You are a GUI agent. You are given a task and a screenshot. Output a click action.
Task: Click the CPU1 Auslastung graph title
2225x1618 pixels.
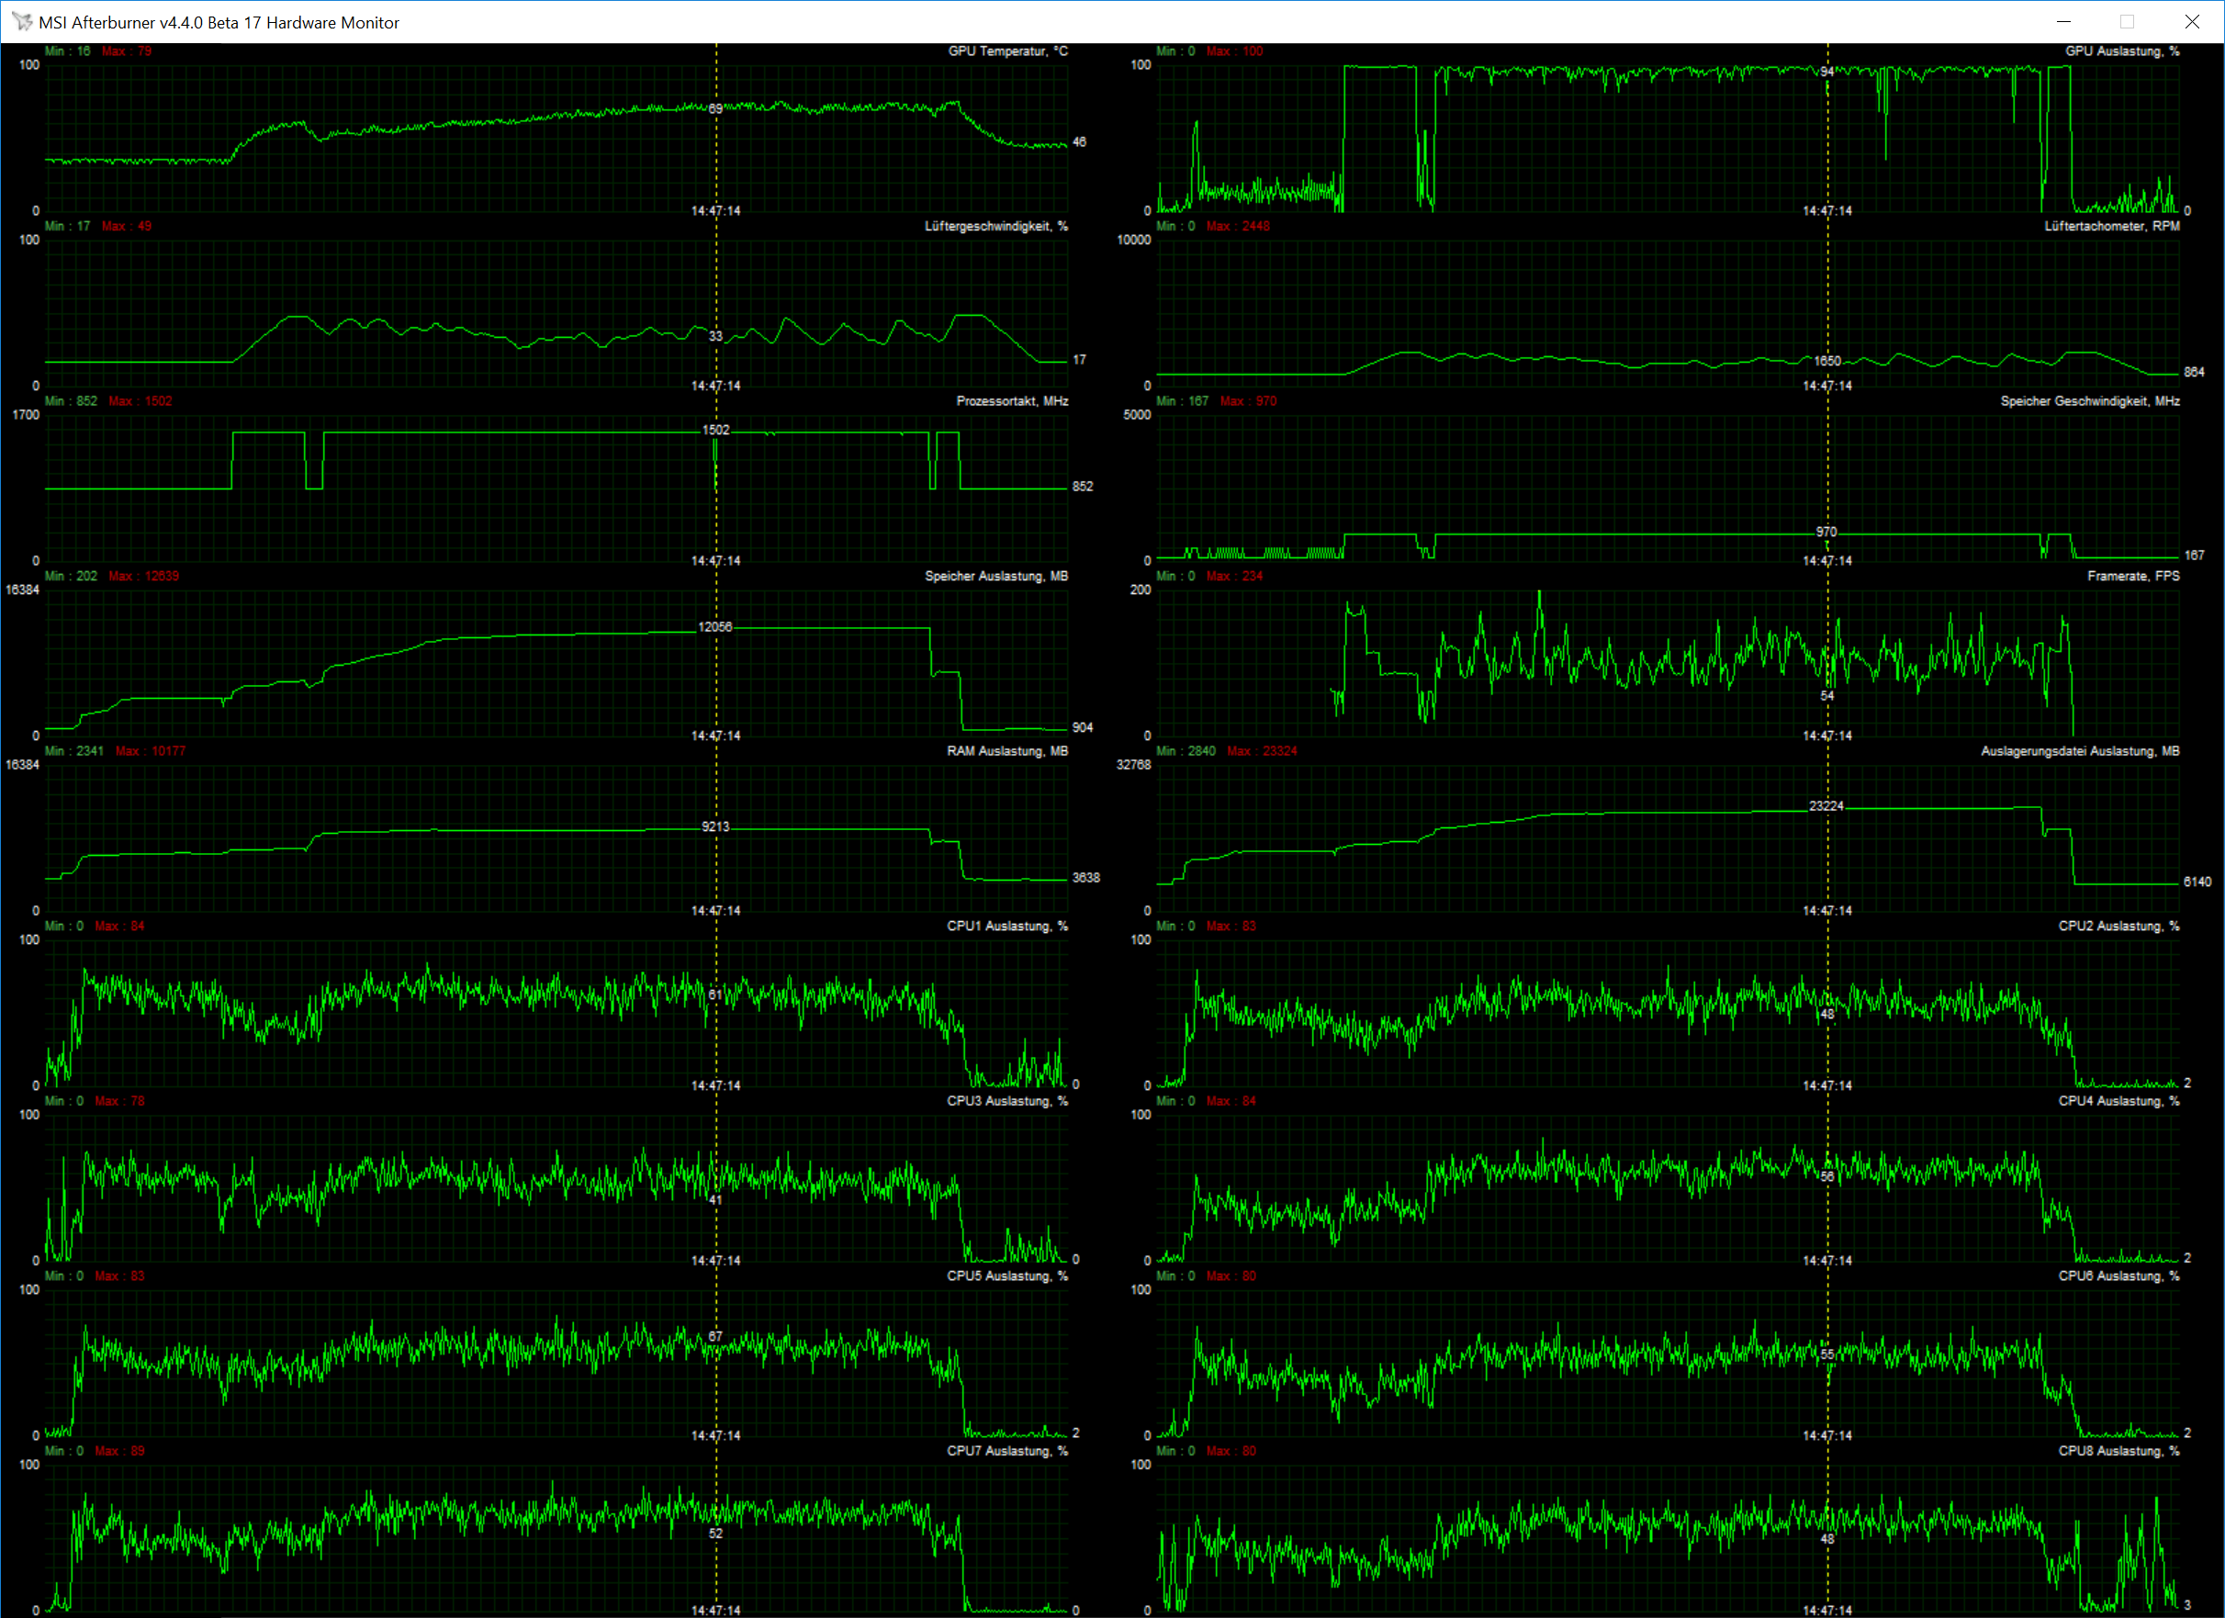[1006, 927]
